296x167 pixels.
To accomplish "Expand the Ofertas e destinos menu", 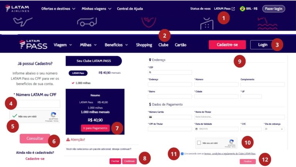I will pyautogui.click(x=58, y=9).
